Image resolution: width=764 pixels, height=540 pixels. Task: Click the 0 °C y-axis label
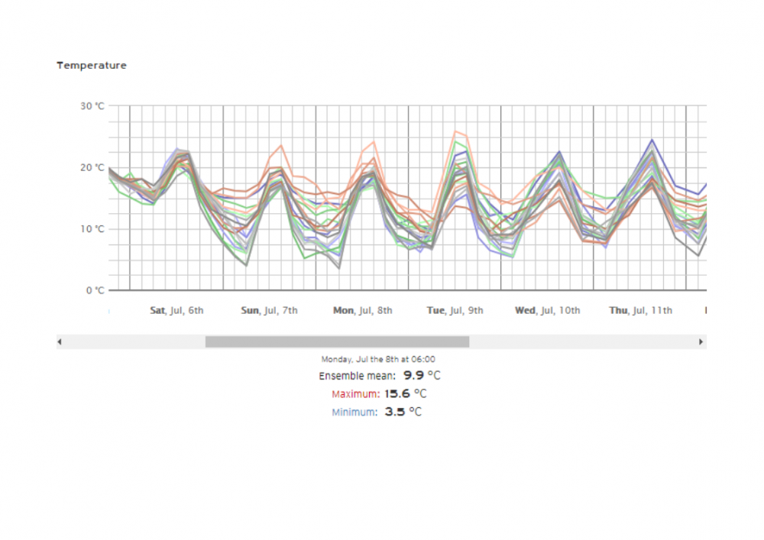click(x=95, y=290)
